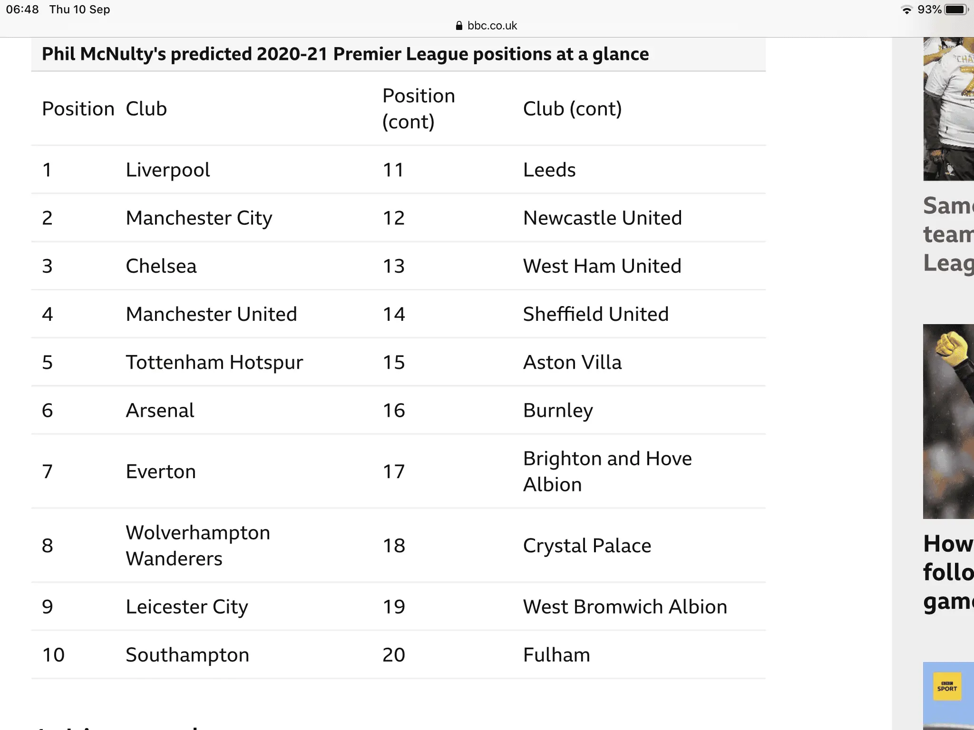This screenshot has height=730, width=974.
Task: Tap the 06:48 clock in status bar
Action: coord(22,10)
